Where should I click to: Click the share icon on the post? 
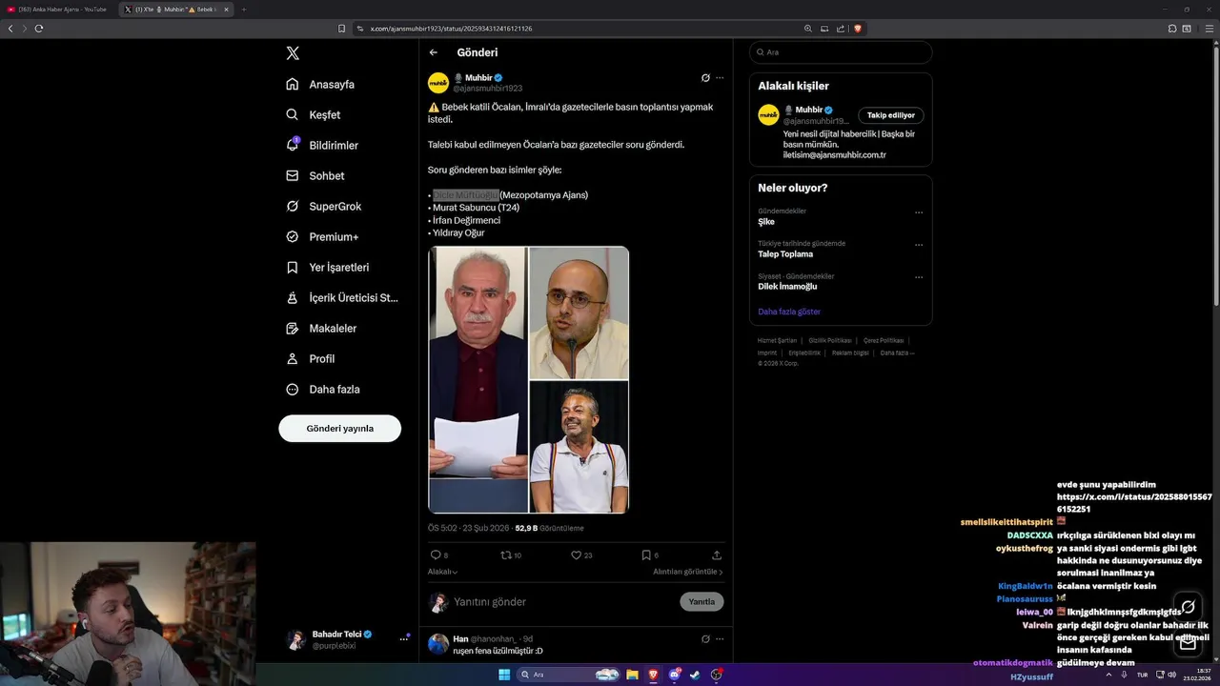tap(717, 555)
